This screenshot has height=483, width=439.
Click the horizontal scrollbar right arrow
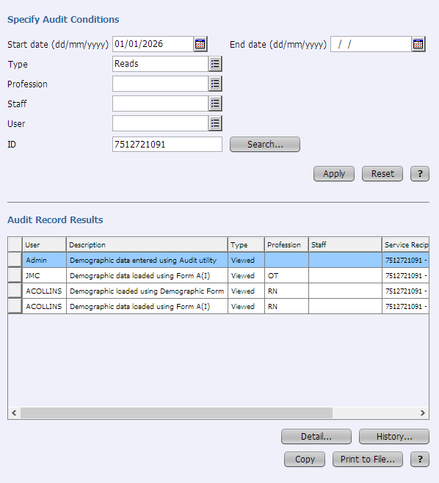423,413
